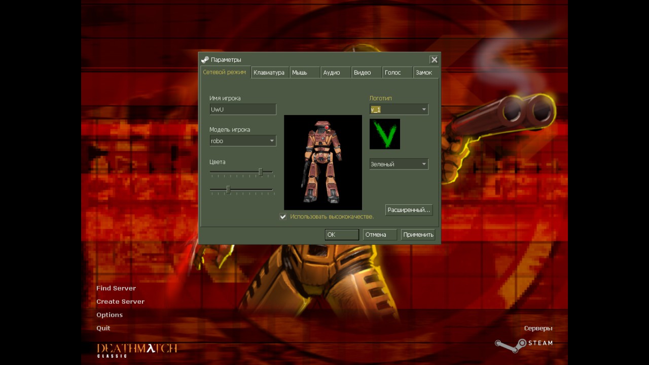The width and height of the screenshot is (649, 365).
Task: Click the upper Цвета slider handle
Action: click(x=261, y=172)
